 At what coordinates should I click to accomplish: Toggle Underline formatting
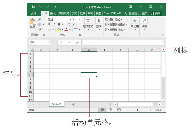click(59, 24)
